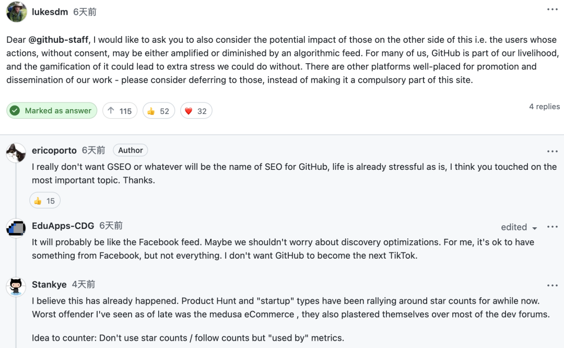Toggle the upvote button showing 115
The width and height of the screenshot is (564, 348).
pyautogui.click(x=120, y=111)
